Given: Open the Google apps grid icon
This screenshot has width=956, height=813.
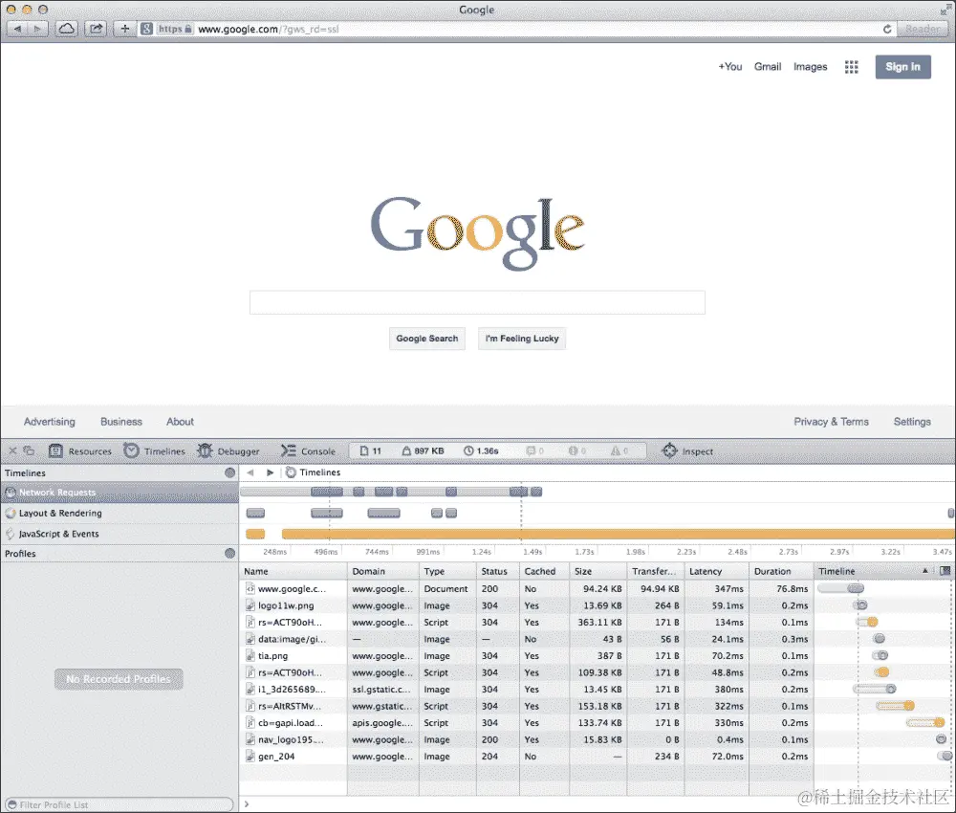Looking at the screenshot, I should (x=851, y=67).
